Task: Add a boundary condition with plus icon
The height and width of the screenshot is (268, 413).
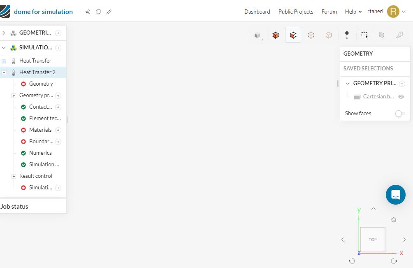Action: pos(58,142)
